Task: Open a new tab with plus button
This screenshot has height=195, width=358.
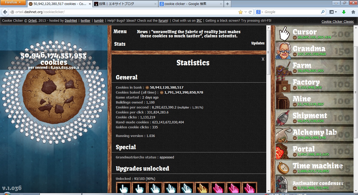Action: [x=227, y=4]
